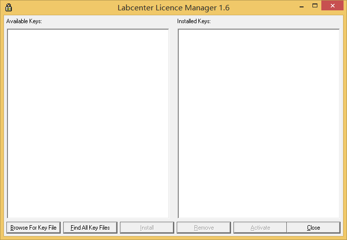This screenshot has height=240, width=347.
Task: Maximize the Licence Manager window
Action: pyautogui.click(x=315, y=6)
